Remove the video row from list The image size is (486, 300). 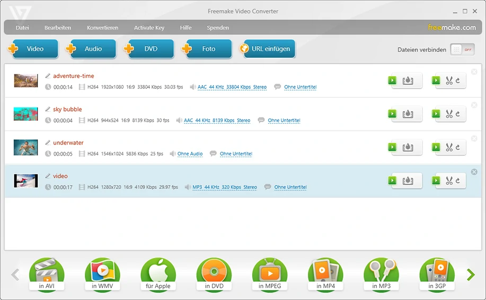(474, 172)
